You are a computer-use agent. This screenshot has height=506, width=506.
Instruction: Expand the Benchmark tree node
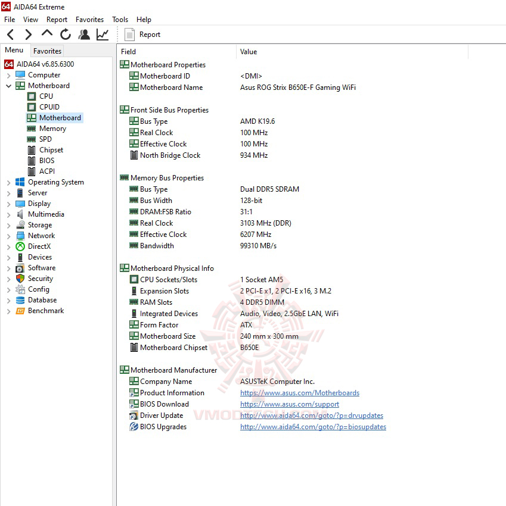tap(9, 311)
